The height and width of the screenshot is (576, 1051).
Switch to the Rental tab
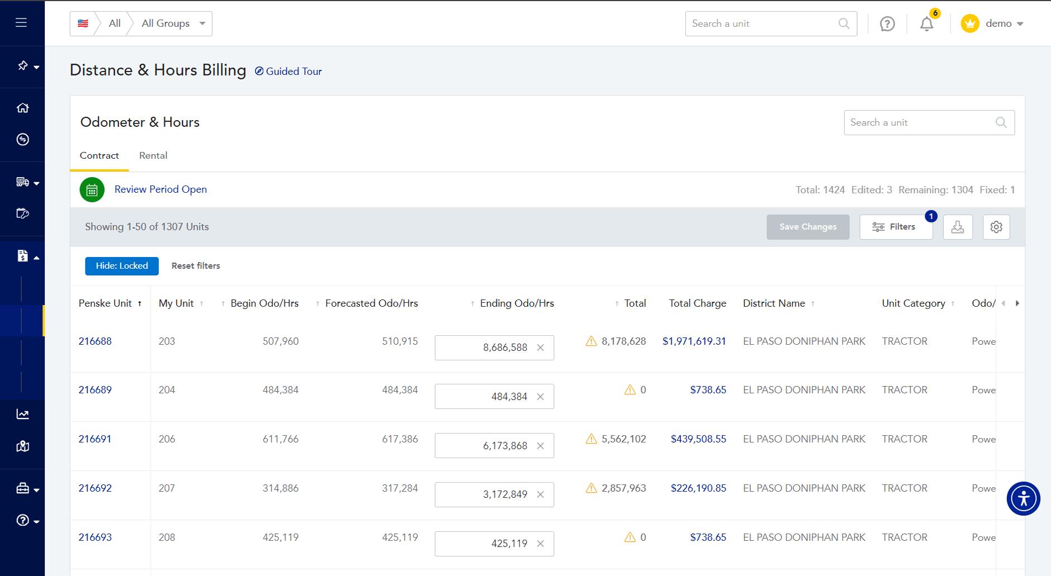153,156
